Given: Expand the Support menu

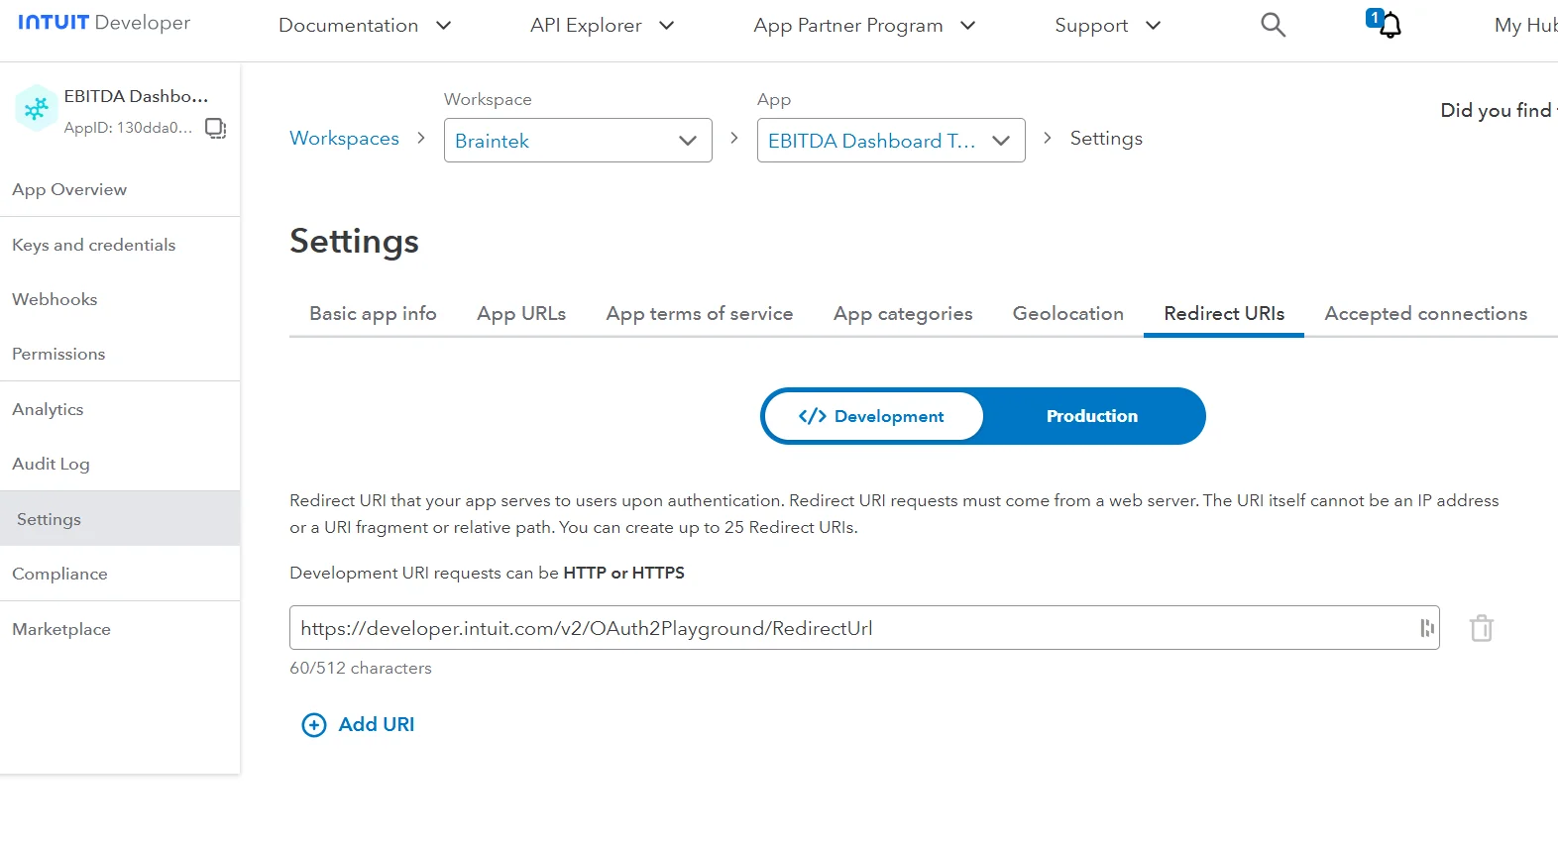Looking at the screenshot, I should tap(1107, 26).
